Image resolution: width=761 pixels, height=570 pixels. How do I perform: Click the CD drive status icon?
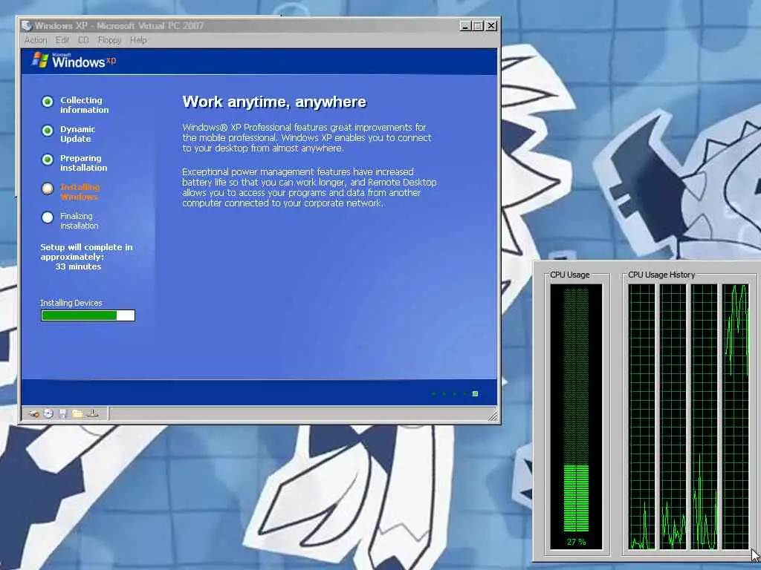(x=48, y=413)
